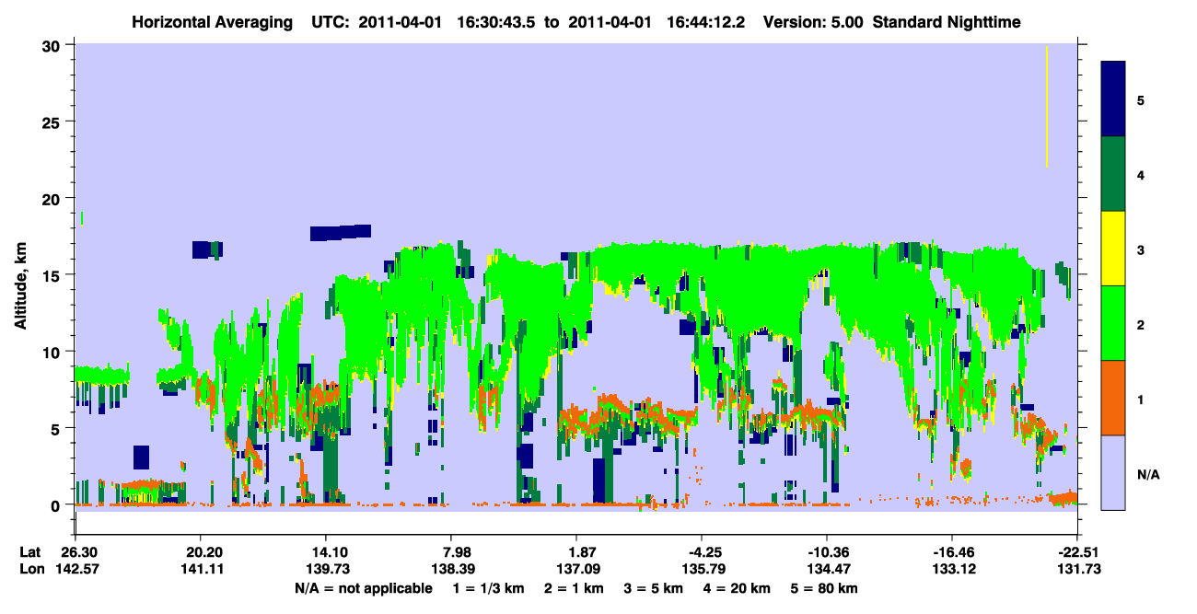Click the bright green color bar segment 2

(1113, 322)
